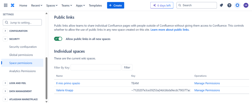Open the app switcher grid icon
Viewport: 252px width, 103px height.
(6, 5)
